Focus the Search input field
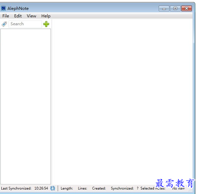 (25, 24)
